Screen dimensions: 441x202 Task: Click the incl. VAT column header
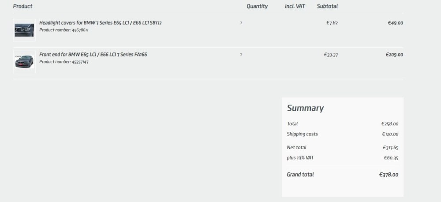[295, 6]
